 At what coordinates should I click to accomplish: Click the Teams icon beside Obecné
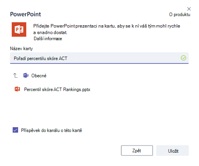26,75
